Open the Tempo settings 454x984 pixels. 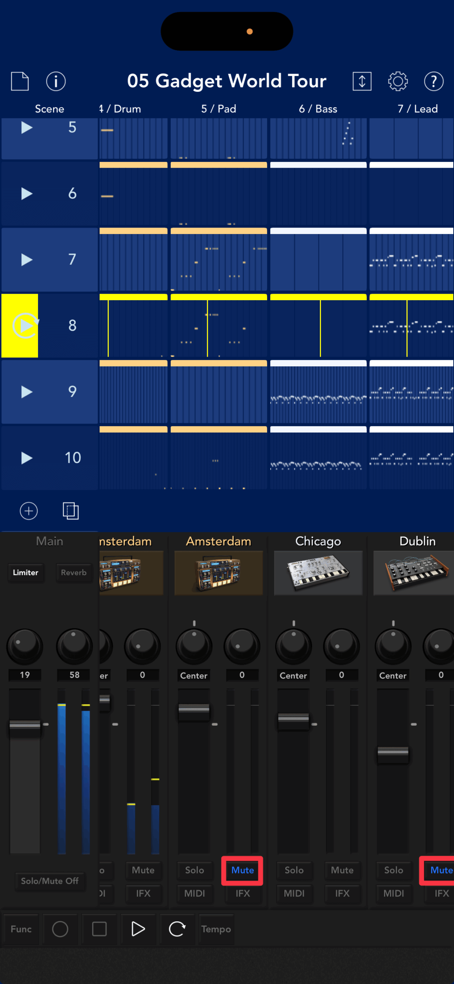point(216,929)
